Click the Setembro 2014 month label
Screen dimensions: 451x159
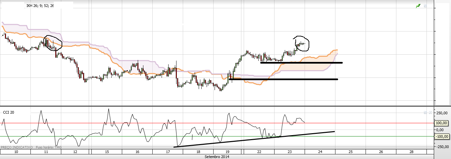pyautogui.click(x=217, y=157)
